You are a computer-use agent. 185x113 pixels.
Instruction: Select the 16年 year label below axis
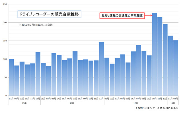click(x=72, y=103)
